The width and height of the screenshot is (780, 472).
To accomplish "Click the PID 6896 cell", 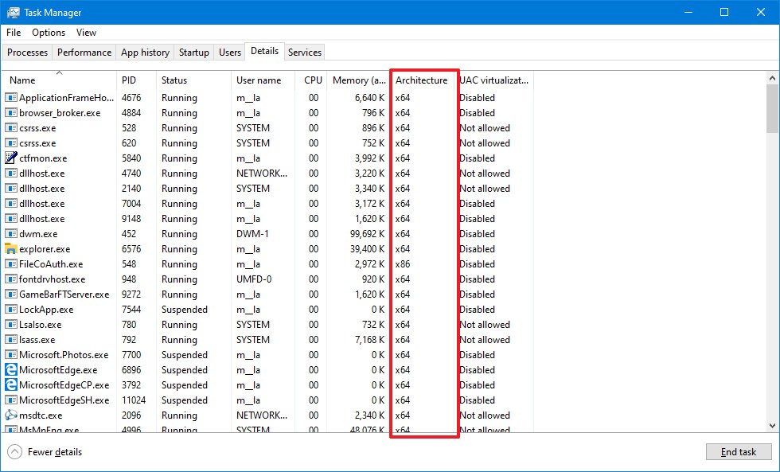I will click(131, 370).
